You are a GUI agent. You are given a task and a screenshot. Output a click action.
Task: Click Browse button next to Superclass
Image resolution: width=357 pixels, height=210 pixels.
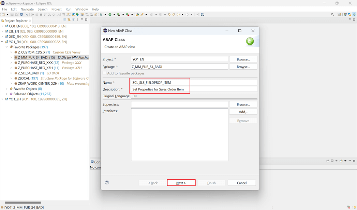pos(243,104)
